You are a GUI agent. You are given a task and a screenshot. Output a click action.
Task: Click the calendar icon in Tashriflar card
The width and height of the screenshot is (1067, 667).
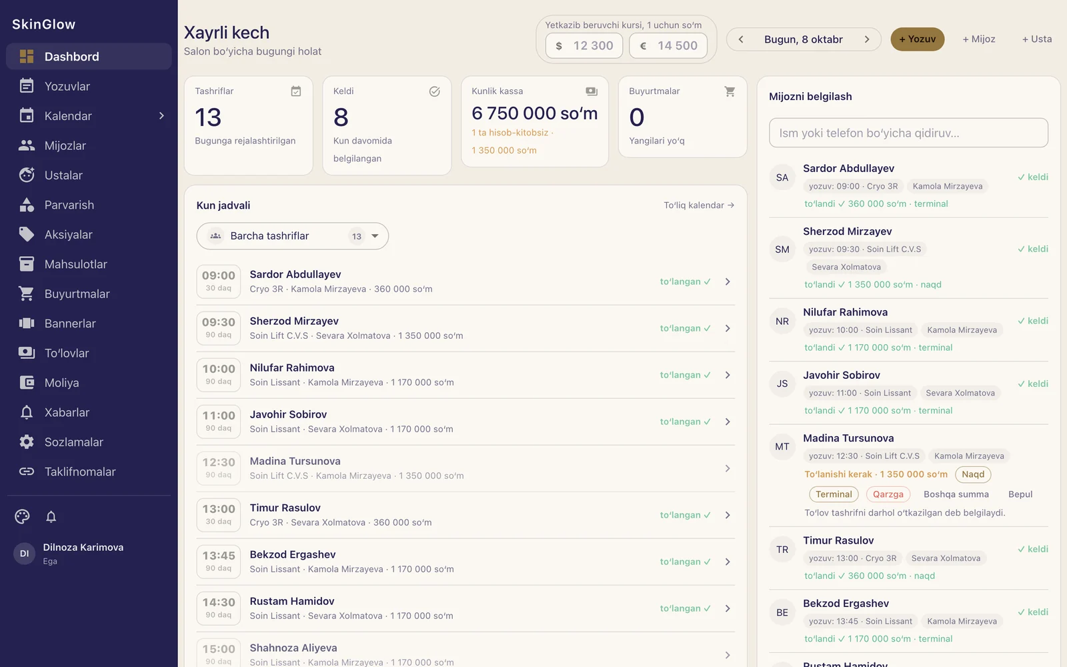pos(296,91)
